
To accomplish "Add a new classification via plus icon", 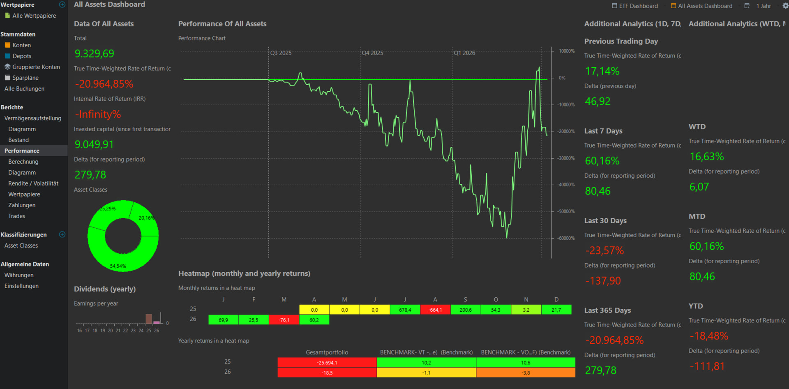I will coord(62,234).
